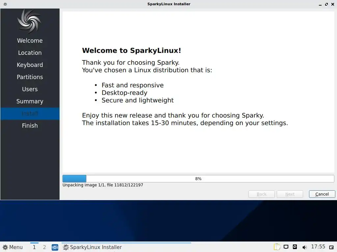Select the Users step in sidebar
The height and width of the screenshot is (252, 337).
[x=30, y=89]
